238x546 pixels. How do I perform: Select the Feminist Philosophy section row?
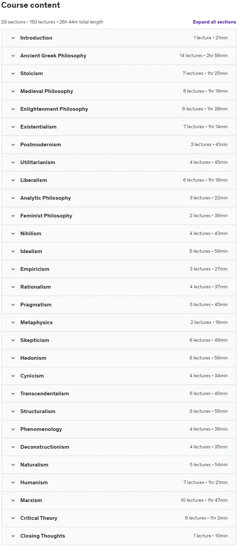click(119, 216)
